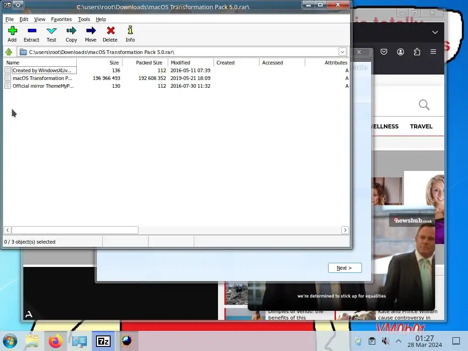Open the TRAVEL section on website

(x=421, y=126)
